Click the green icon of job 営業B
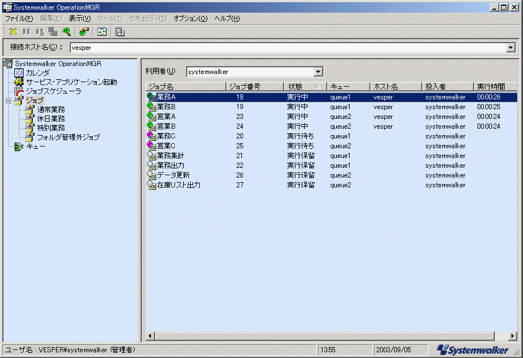 click(151, 126)
